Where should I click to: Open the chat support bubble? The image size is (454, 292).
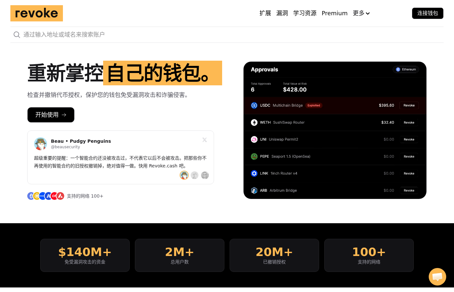click(x=437, y=276)
